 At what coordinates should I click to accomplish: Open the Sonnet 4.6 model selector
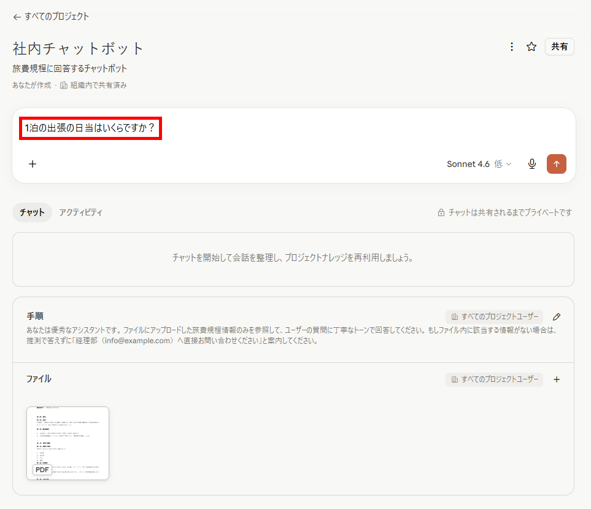479,164
